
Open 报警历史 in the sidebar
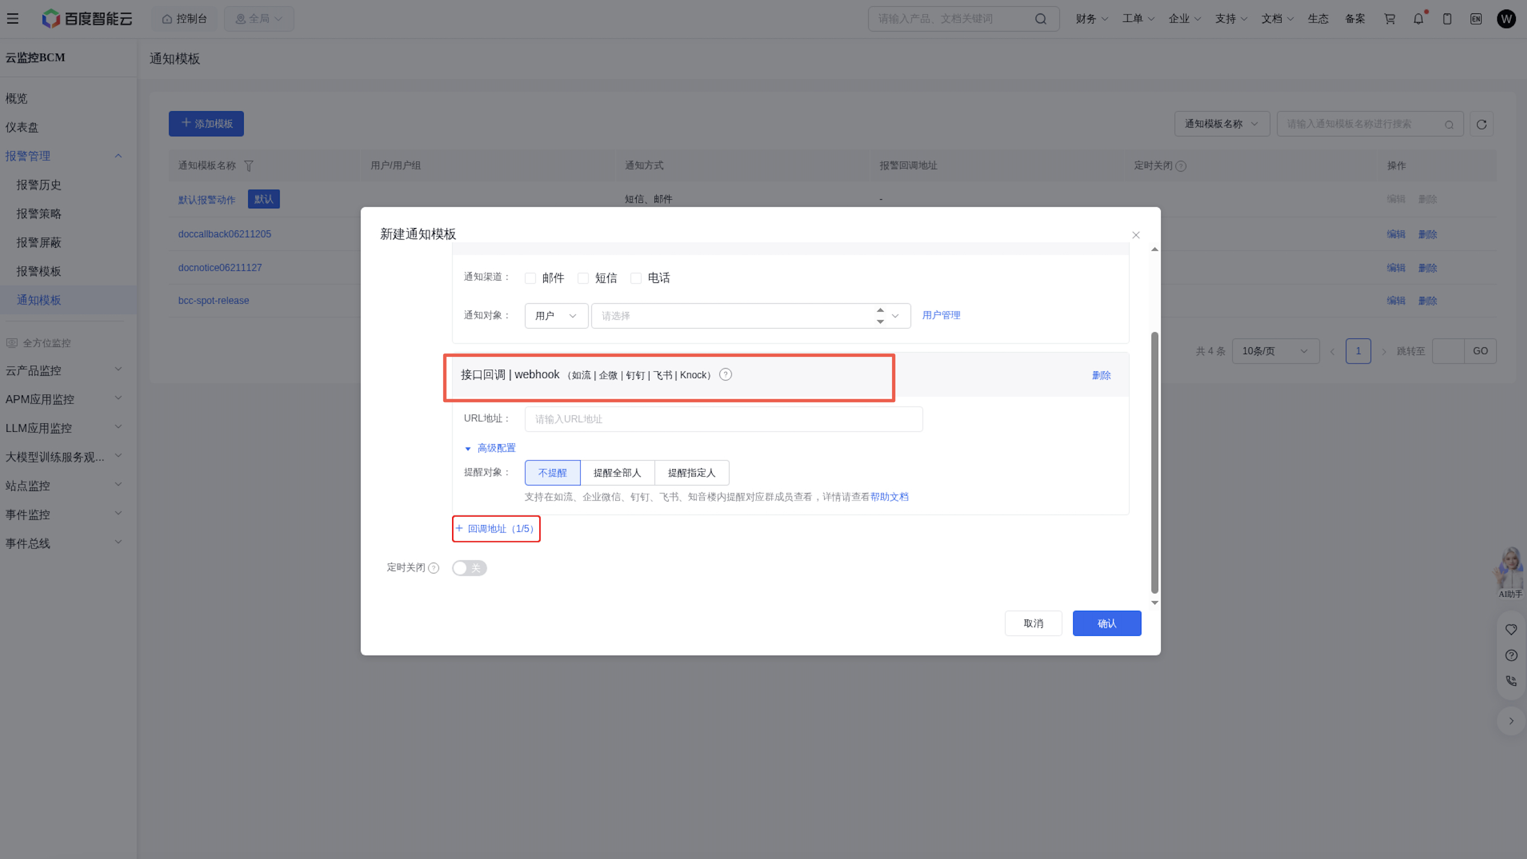tap(39, 185)
